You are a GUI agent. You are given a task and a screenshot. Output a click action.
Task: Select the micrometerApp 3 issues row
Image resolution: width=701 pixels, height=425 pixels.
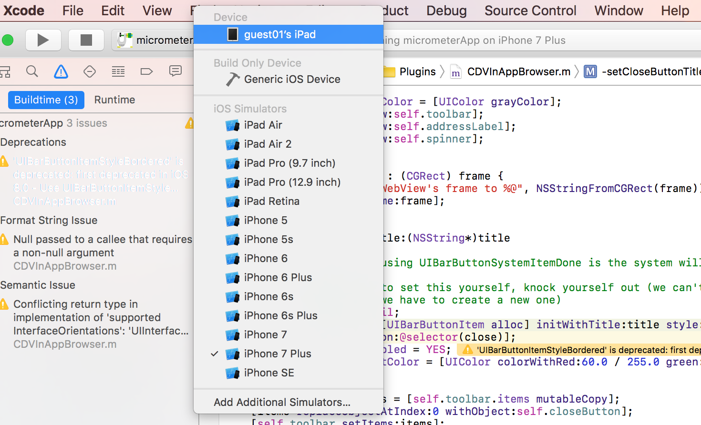(96, 123)
